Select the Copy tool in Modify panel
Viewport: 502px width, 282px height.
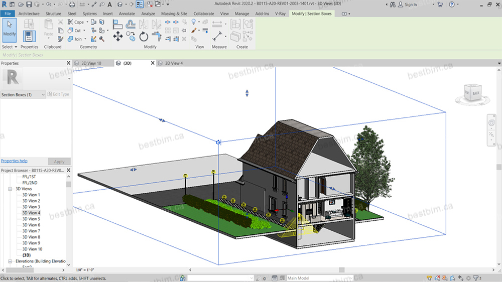(131, 36)
